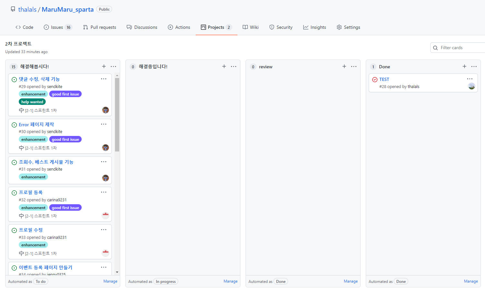Image resolution: width=485 pixels, height=290 pixels.
Task: Open the card menu for the TEST card
Action: 470,79
